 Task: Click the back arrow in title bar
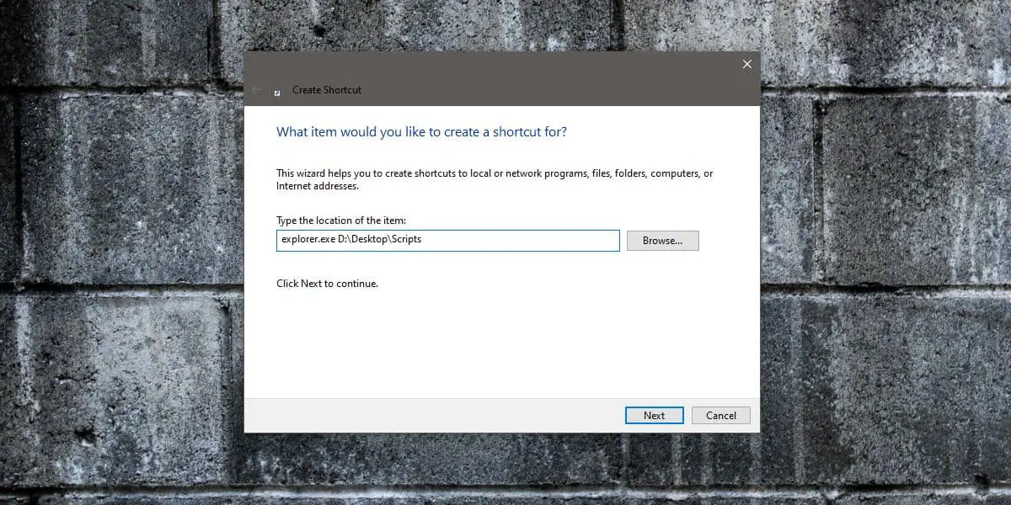[x=257, y=89]
